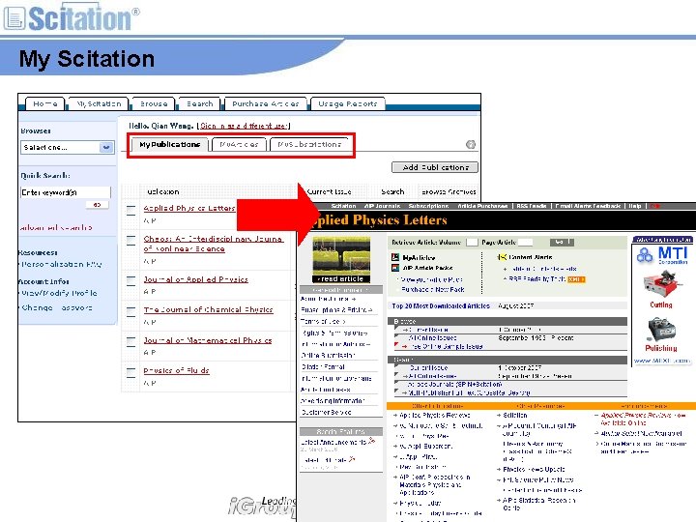Click the row icon beside Journal of Mathematical Physics

[x=130, y=342]
